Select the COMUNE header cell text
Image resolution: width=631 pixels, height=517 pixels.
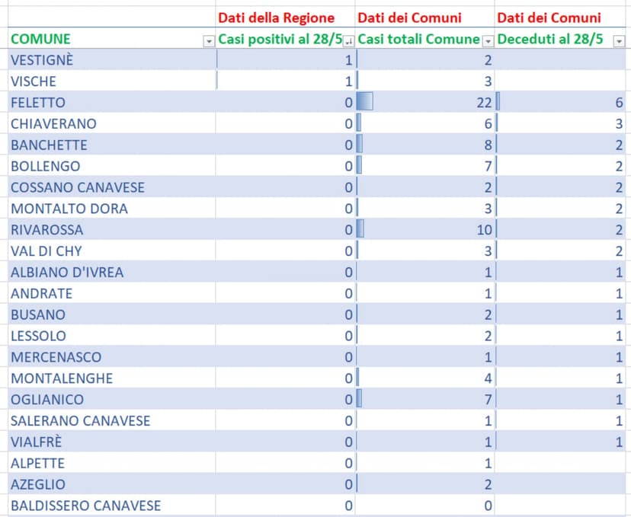pyautogui.click(x=40, y=39)
